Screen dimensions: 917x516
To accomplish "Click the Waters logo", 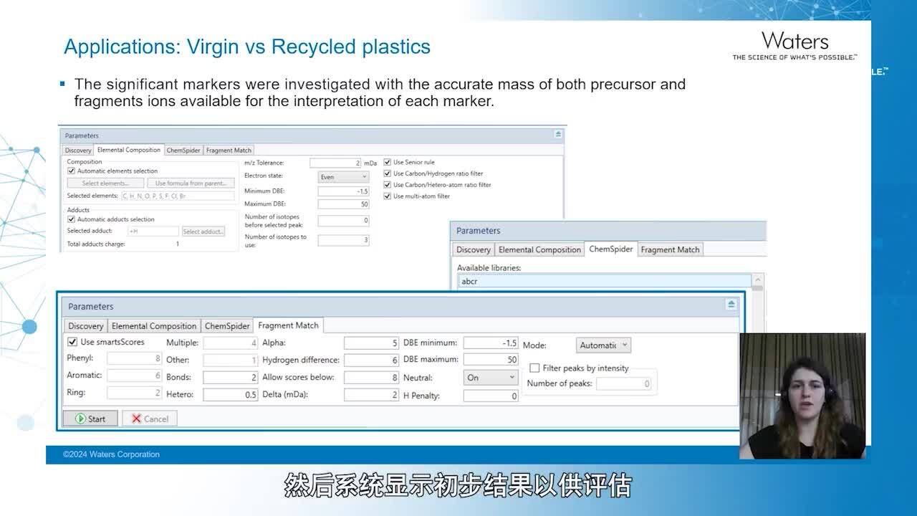I will click(794, 42).
